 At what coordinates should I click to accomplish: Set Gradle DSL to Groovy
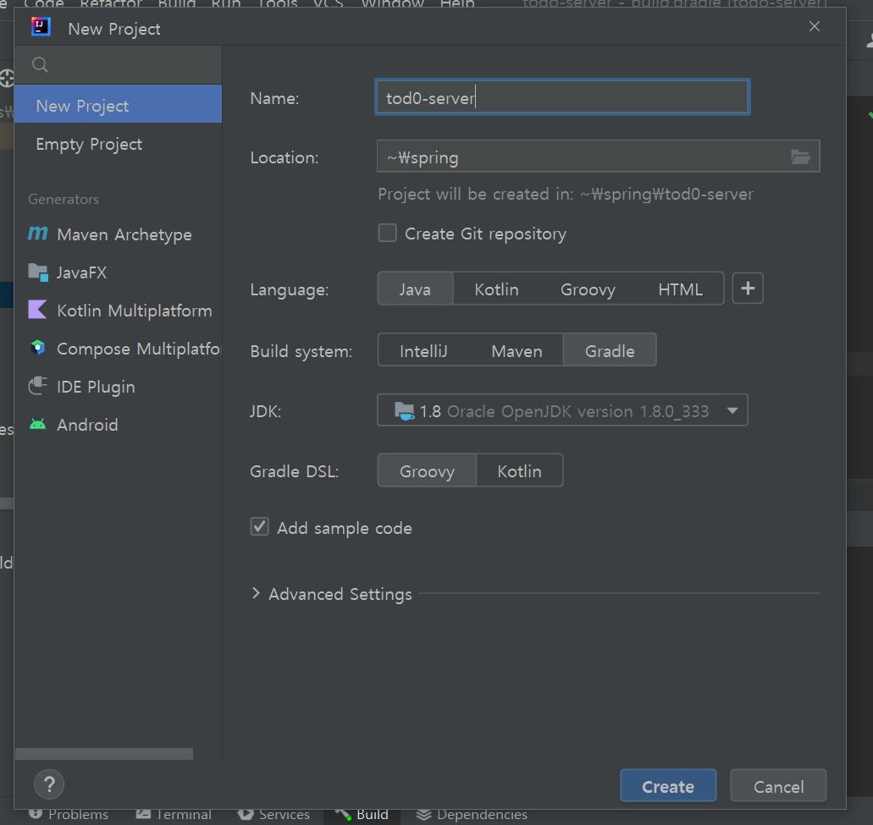(427, 470)
